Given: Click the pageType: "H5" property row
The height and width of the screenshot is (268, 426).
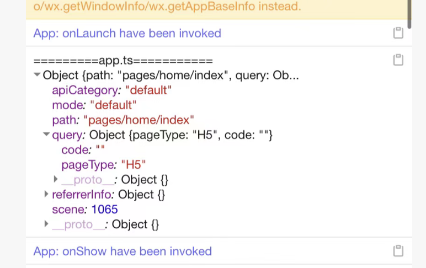Looking at the screenshot, I should tap(104, 165).
